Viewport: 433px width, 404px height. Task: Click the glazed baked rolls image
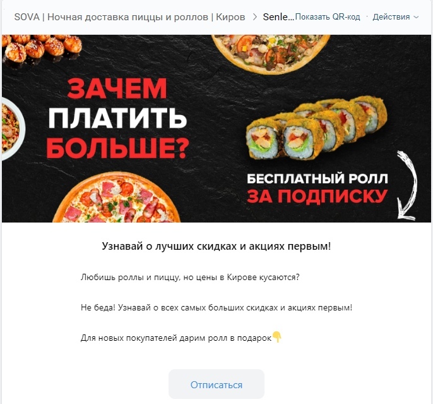coord(42,49)
